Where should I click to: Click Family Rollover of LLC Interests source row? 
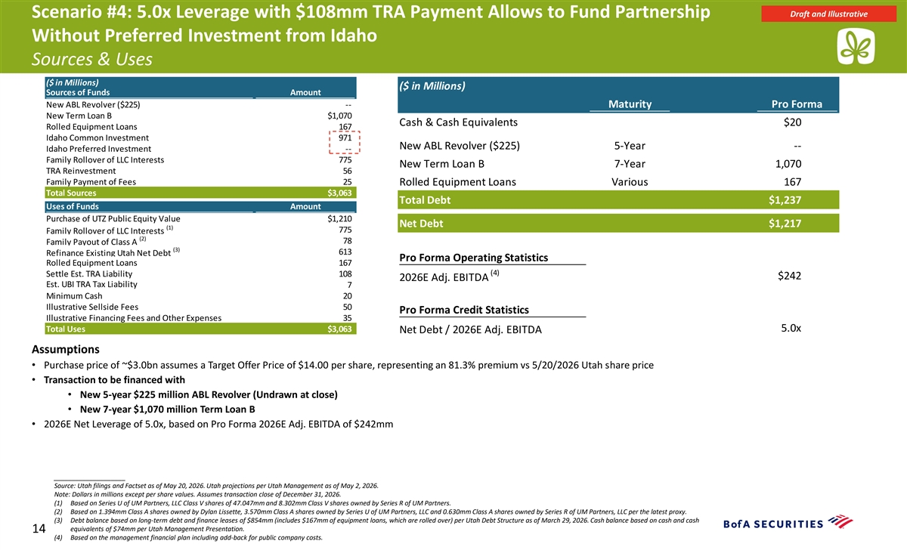[200, 160]
